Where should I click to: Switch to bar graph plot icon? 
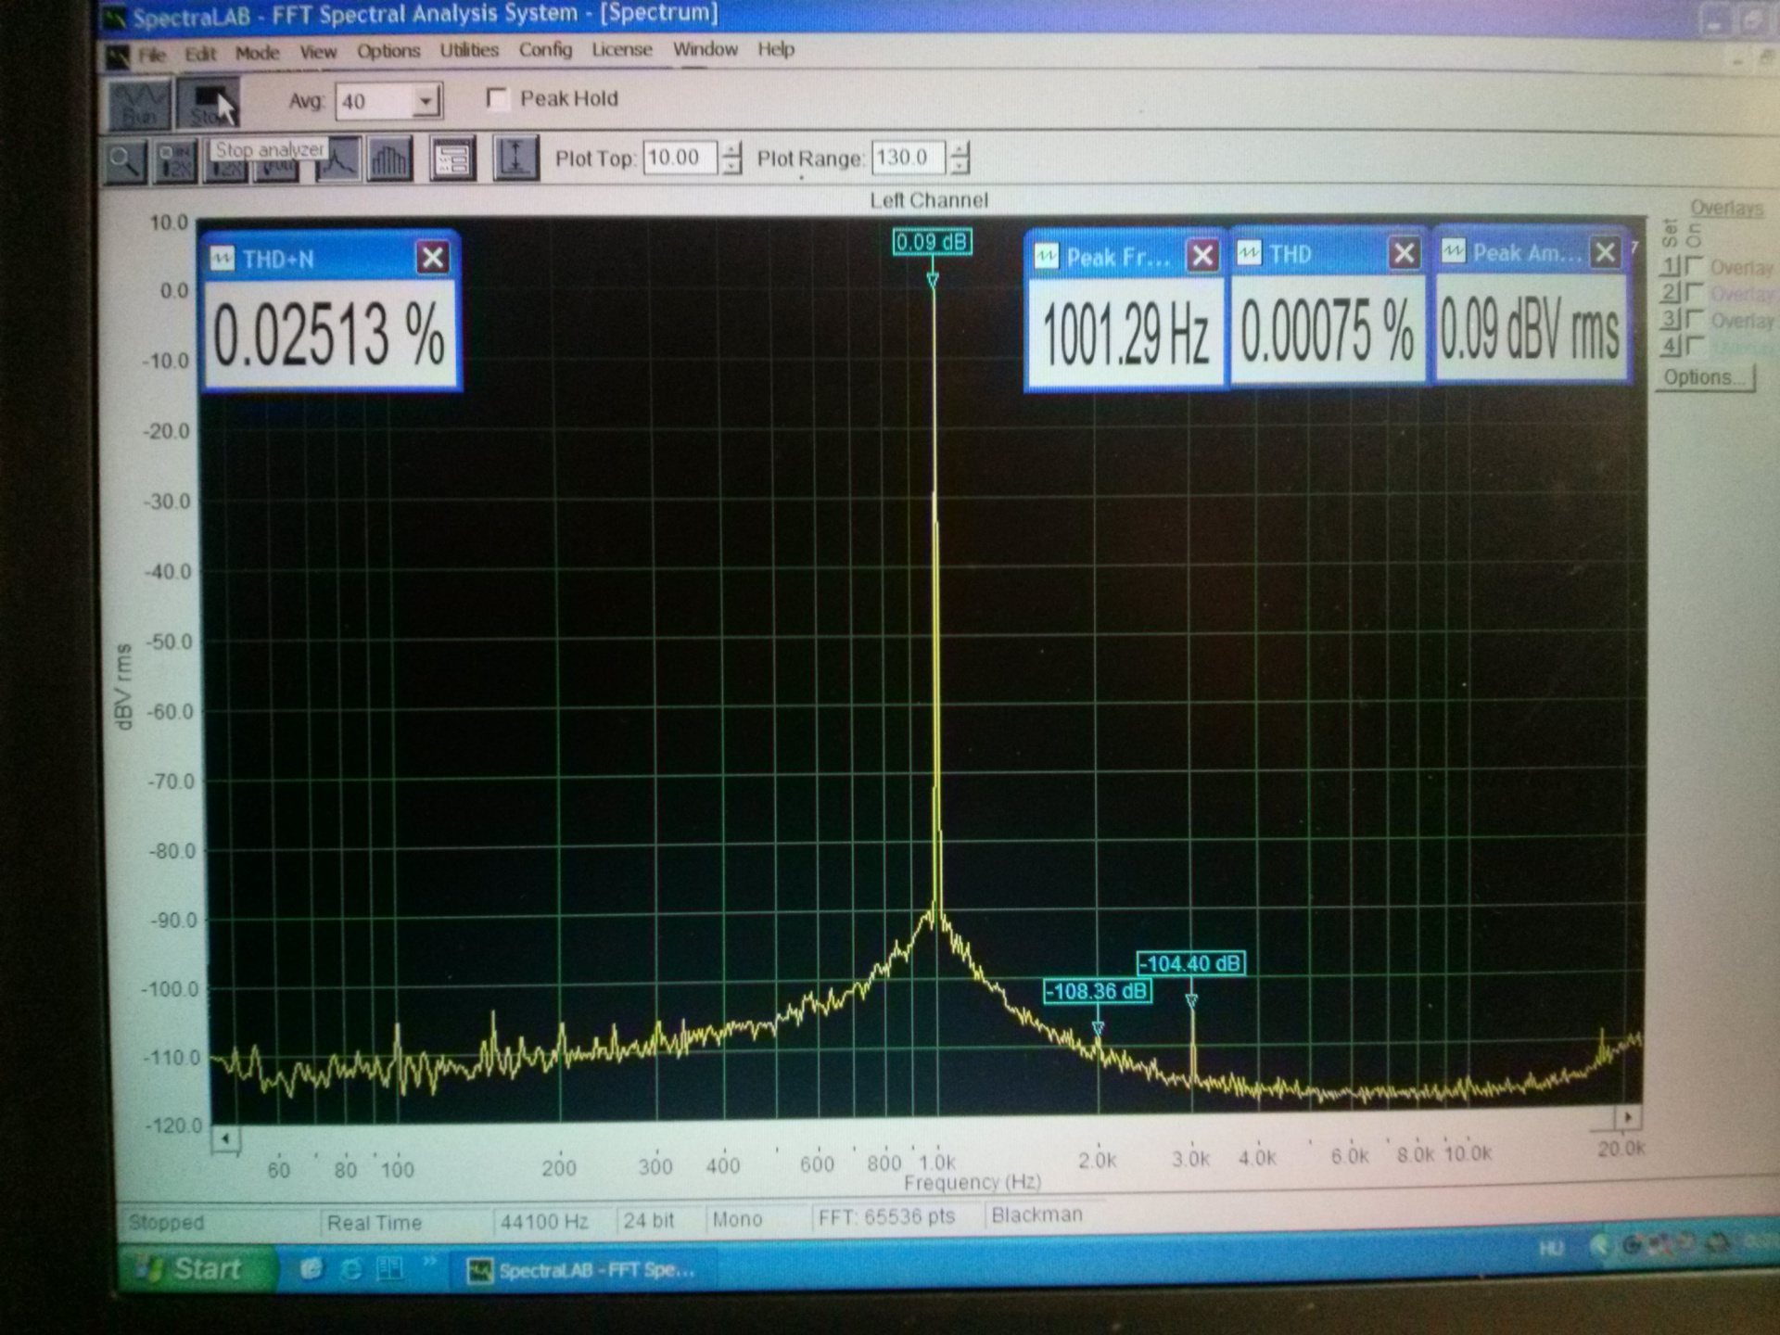389,160
